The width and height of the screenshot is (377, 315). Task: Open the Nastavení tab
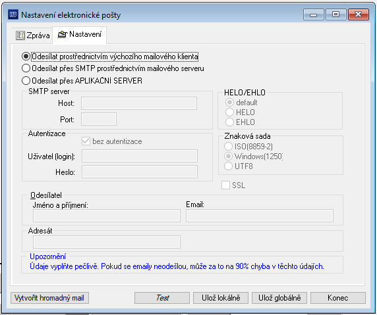pyautogui.click(x=80, y=35)
